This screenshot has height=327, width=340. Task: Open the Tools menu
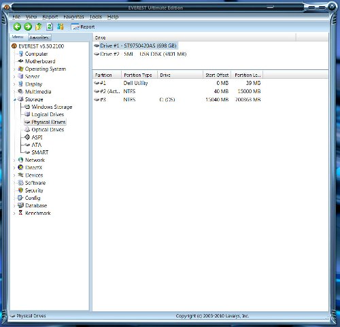(95, 17)
